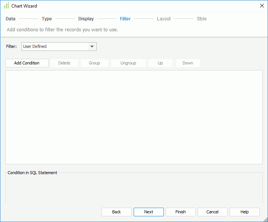Click the Ungroup conditions button
Screen dimensions: 268x222
click(x=128, y=63)
